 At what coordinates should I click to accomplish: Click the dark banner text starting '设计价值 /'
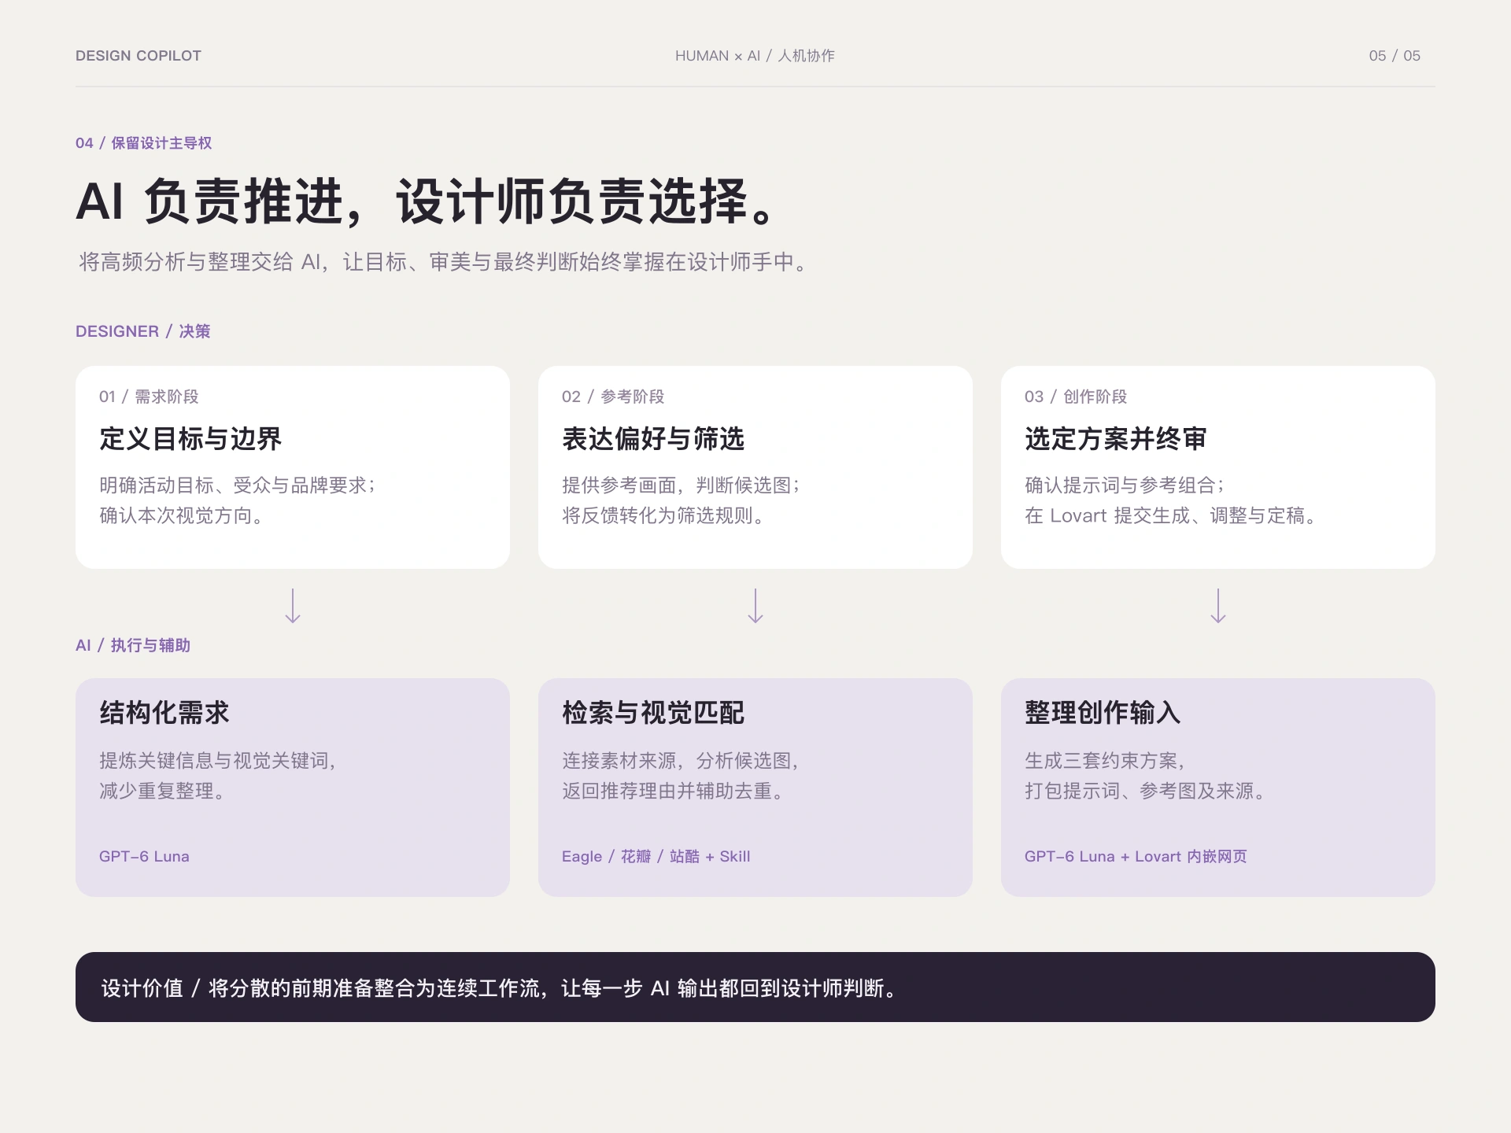click(x=501, y=988)
